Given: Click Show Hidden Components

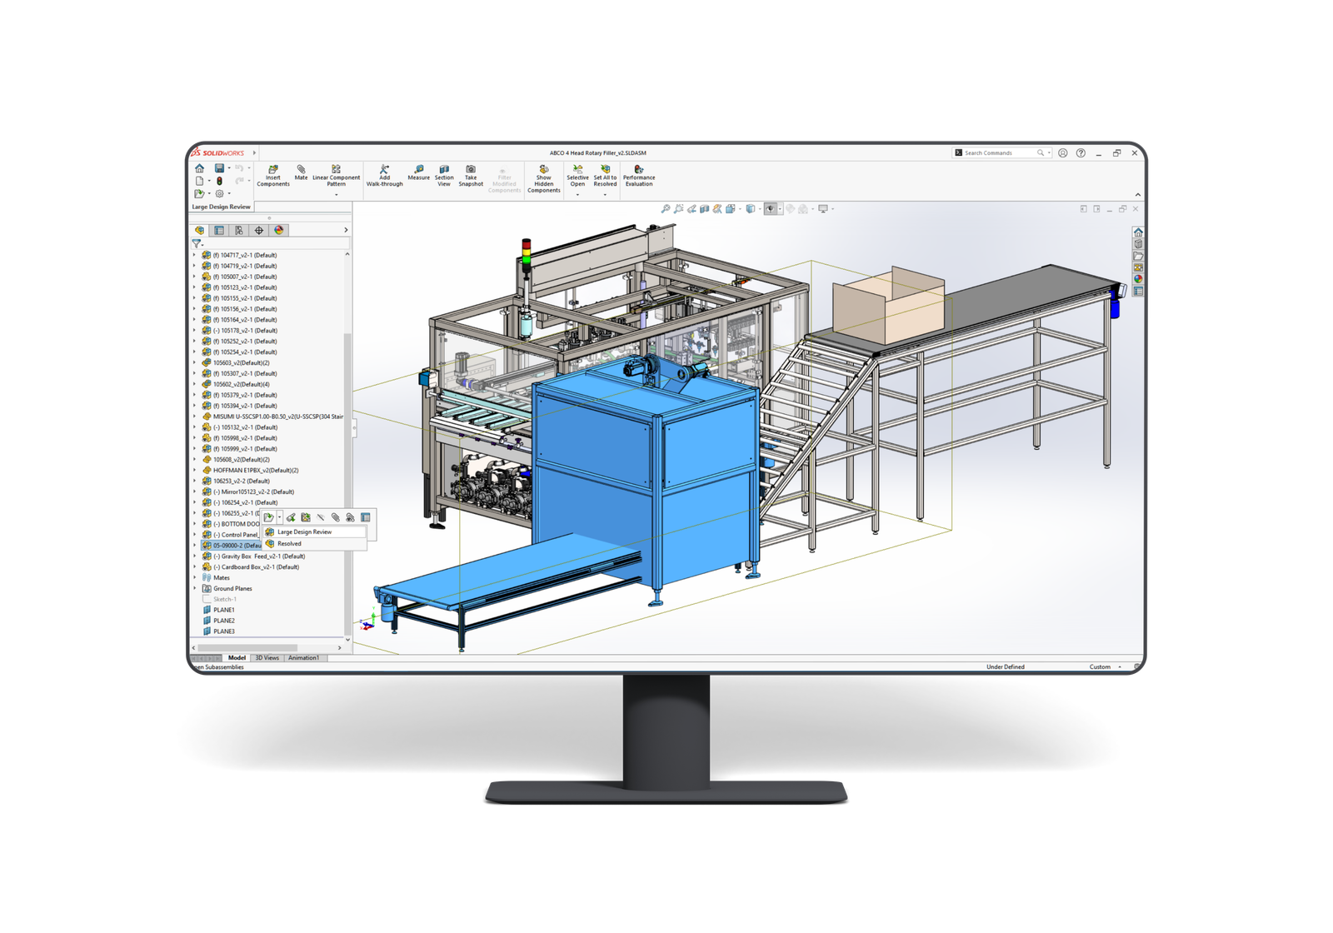Looking at the screenshot, I should 544,177.
